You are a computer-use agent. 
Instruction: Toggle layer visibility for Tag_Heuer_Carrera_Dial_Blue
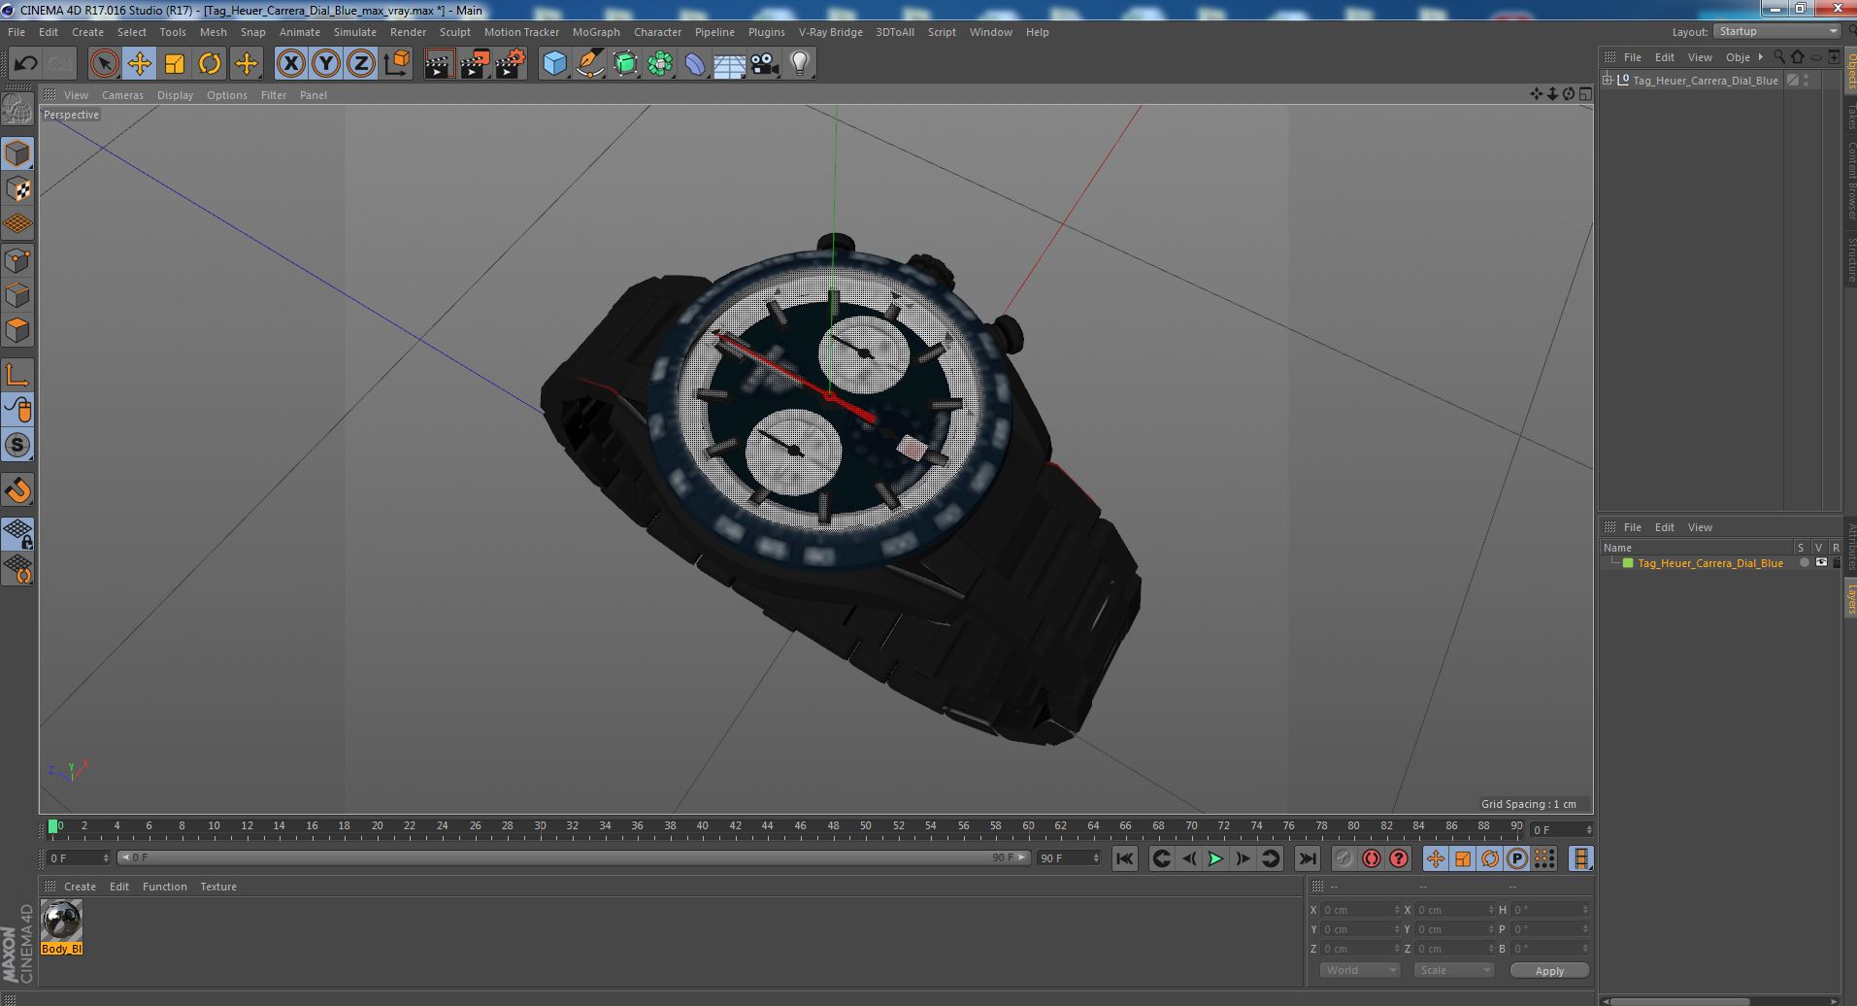(1820, 562)
